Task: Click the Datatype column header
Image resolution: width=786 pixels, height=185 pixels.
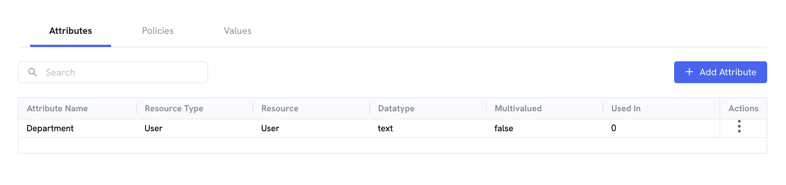Action: tap(396, 108)
